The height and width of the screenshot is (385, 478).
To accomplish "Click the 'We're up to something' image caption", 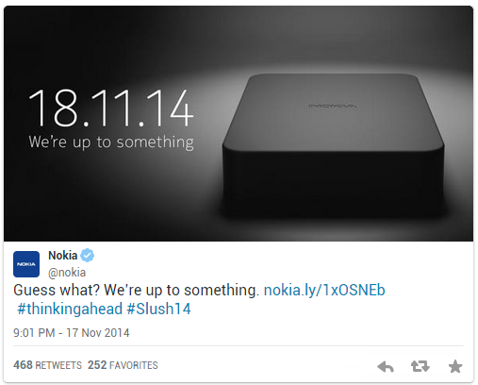I will (111, 142).
